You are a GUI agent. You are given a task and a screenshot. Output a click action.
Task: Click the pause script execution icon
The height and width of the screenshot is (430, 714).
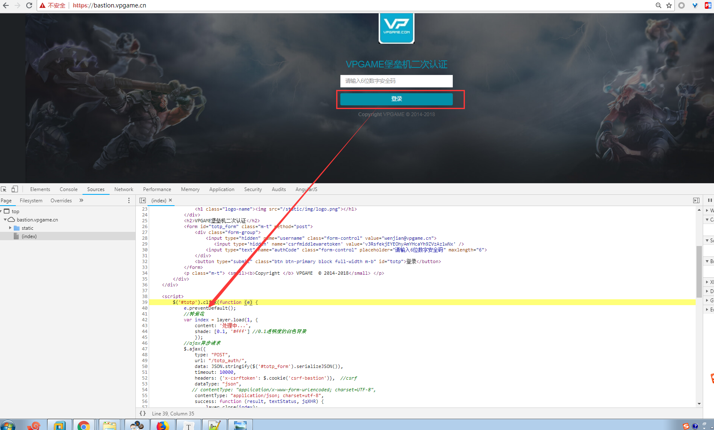coord(710,200)
